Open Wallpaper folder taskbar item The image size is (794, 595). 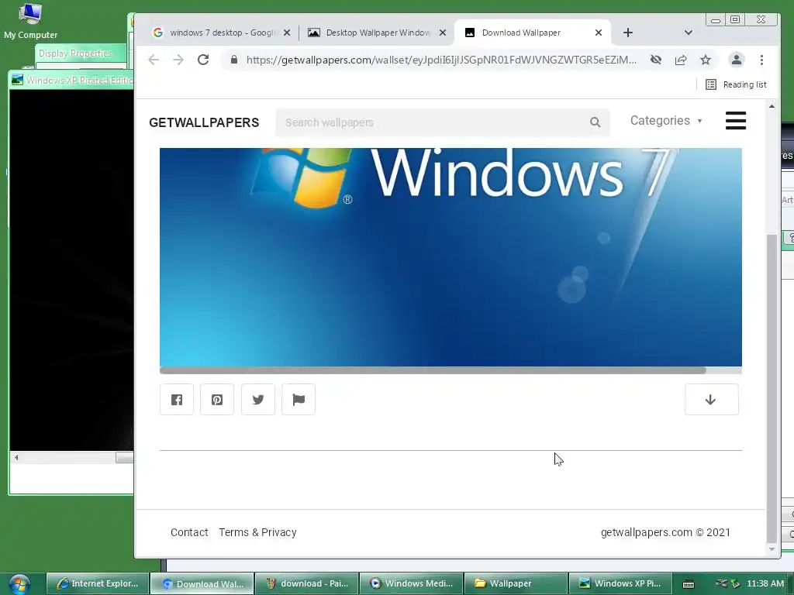click(516, 583)
